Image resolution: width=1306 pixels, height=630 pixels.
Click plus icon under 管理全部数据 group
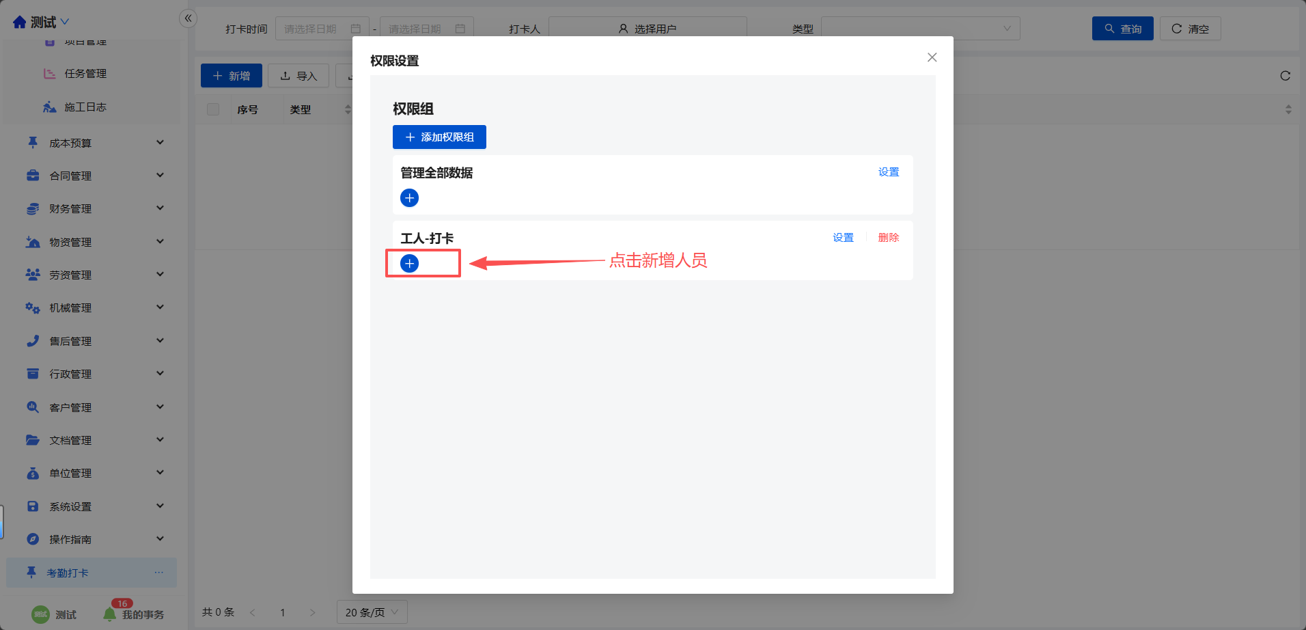(409, 198)
